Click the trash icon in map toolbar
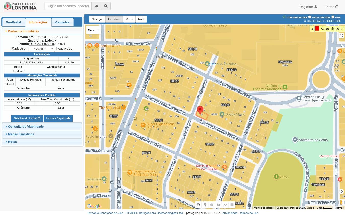This screenshot has width=345, height=215. [332, 29]
